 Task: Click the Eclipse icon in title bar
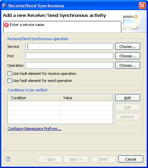(x=5, y=5)
